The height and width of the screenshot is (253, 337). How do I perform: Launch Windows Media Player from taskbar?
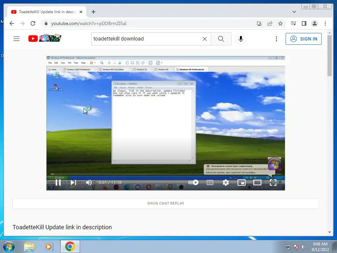coord(49,246)
